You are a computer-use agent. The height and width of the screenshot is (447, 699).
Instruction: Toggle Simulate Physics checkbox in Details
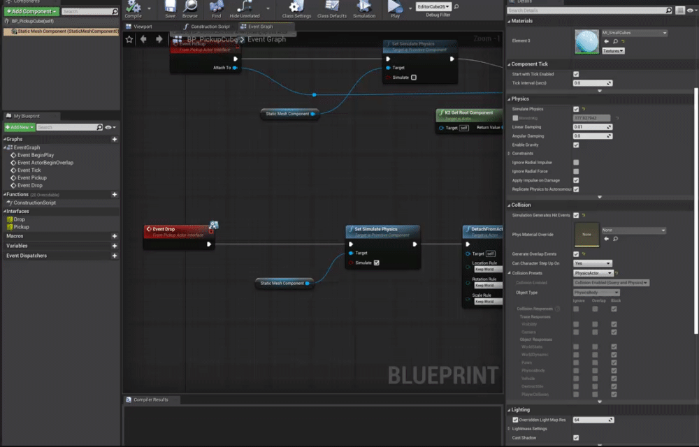(x=576, y=109)
